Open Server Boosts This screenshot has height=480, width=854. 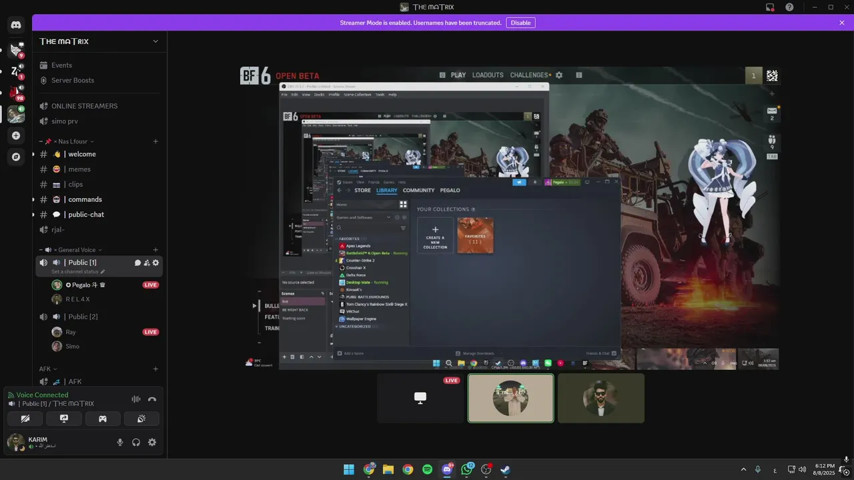point(98,80)
